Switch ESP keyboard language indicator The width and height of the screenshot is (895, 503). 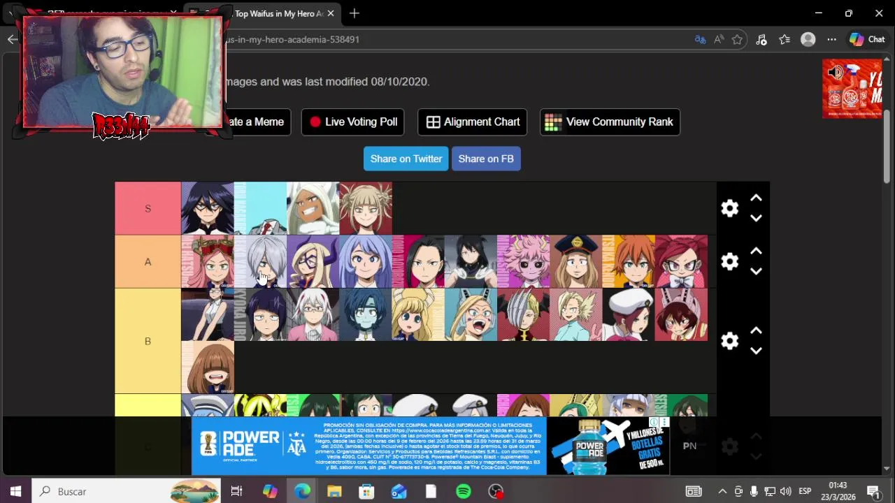pos(805,491)
